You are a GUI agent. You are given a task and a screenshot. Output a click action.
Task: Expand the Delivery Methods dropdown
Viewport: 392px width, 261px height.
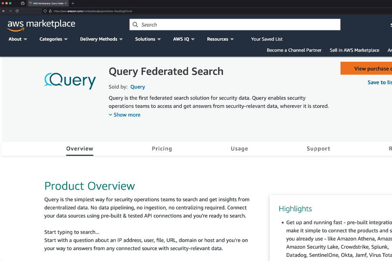pos(101,39)
